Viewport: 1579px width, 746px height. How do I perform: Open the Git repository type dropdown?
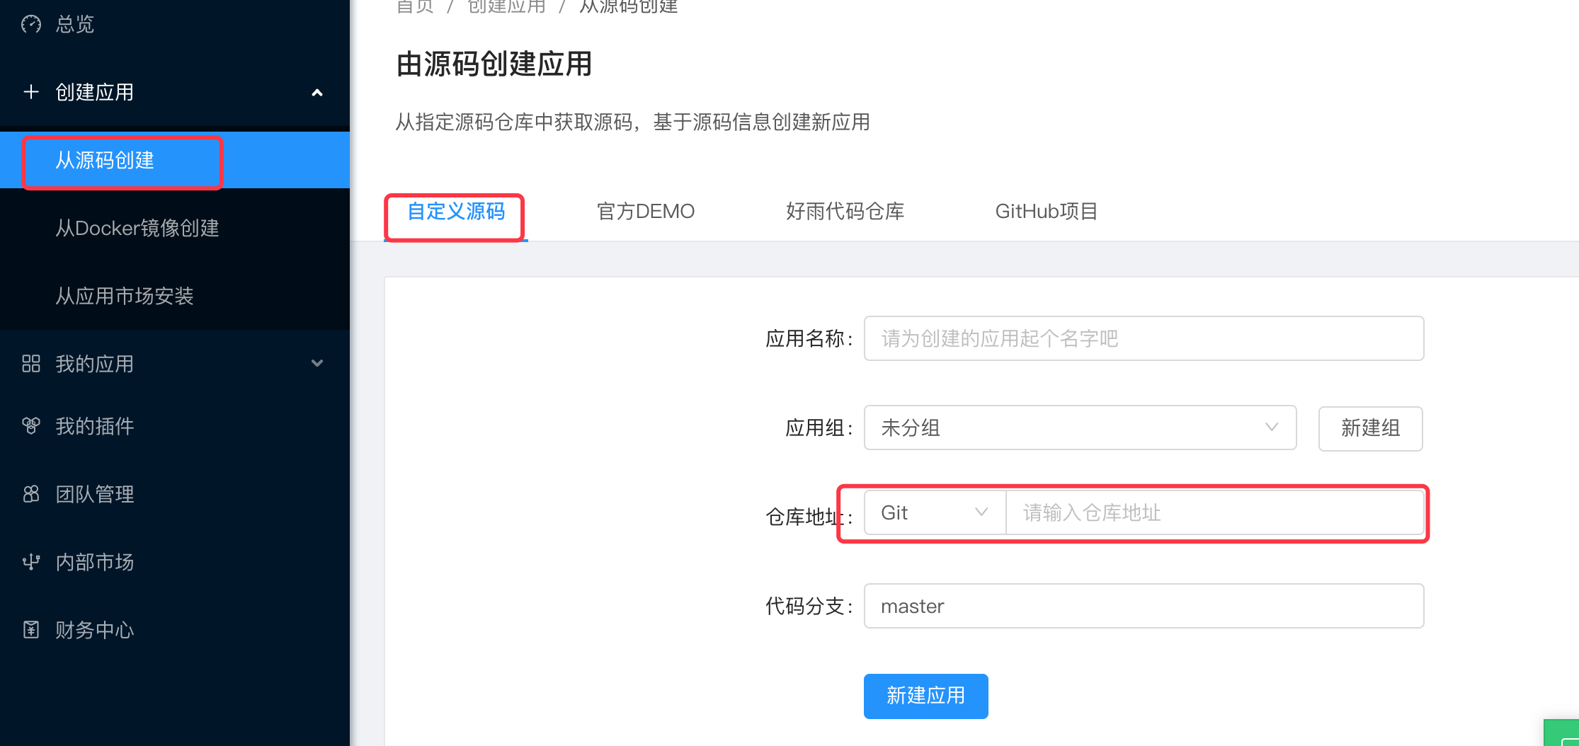pos(934,512)
